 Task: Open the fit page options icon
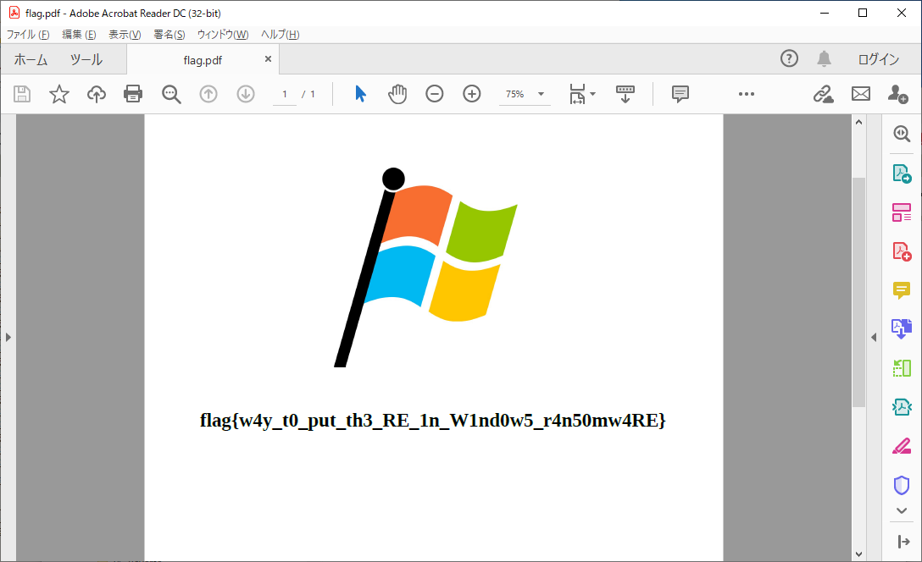pos(577,94)
